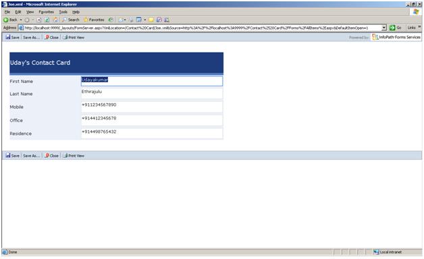This screenshot has width=424, height=259.
Task: Open the Help menu
Action: [76, 12]
